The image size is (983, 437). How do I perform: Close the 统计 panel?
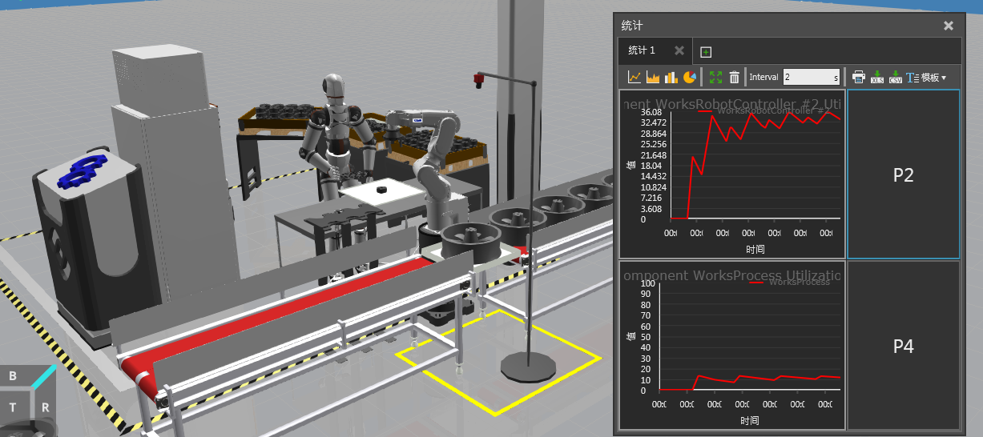tap(949, 26)
